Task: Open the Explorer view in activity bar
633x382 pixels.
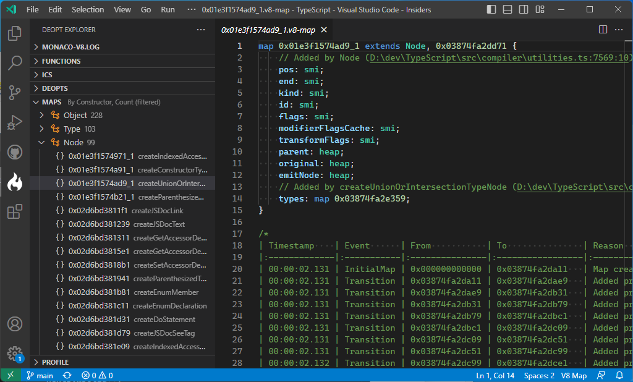Action: [15, 33]
